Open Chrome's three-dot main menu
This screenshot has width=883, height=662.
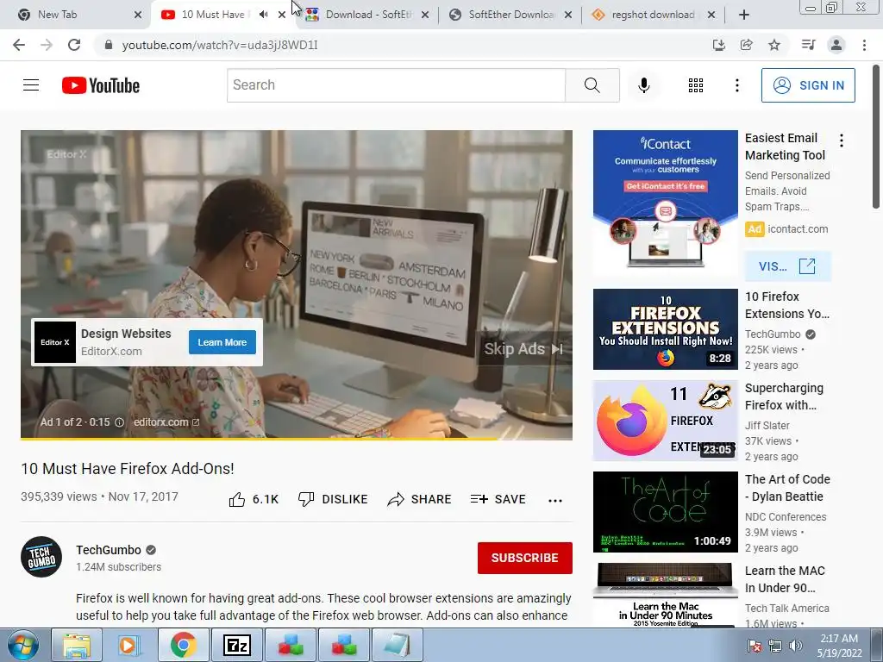tap(864, 45)
